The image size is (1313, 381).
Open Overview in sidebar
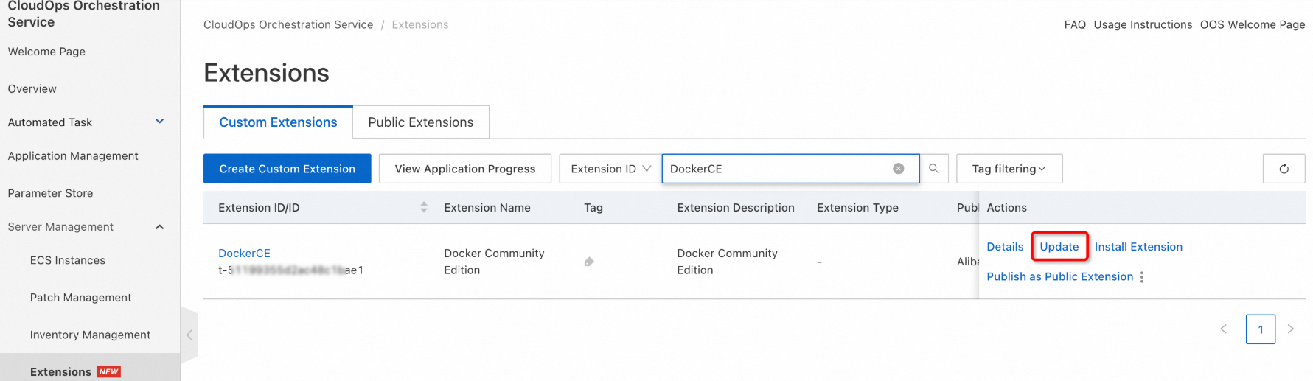[32, 89]
